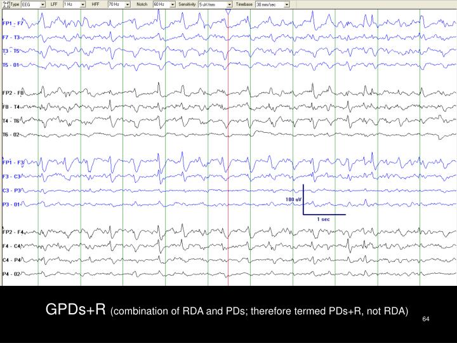The height and width of the screenshot is (343, 457).
Task: Select the P3 - O1 channel label
Action: 11,205
